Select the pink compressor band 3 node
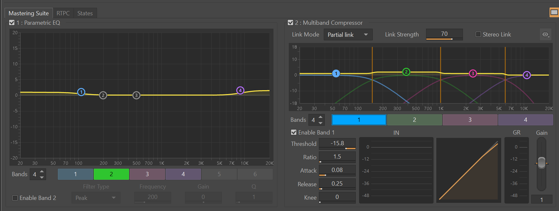This screenshot has height=211, width=559. pos(473,74)
